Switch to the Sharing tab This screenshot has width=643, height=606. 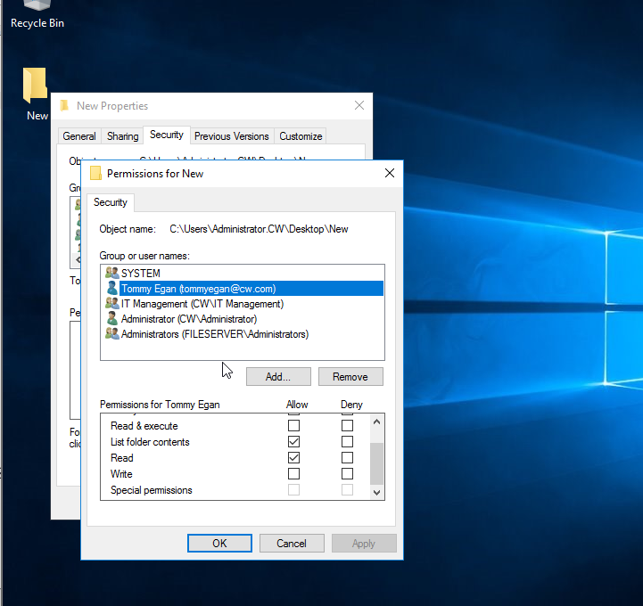pyautogui.click(x=122, y=136)
